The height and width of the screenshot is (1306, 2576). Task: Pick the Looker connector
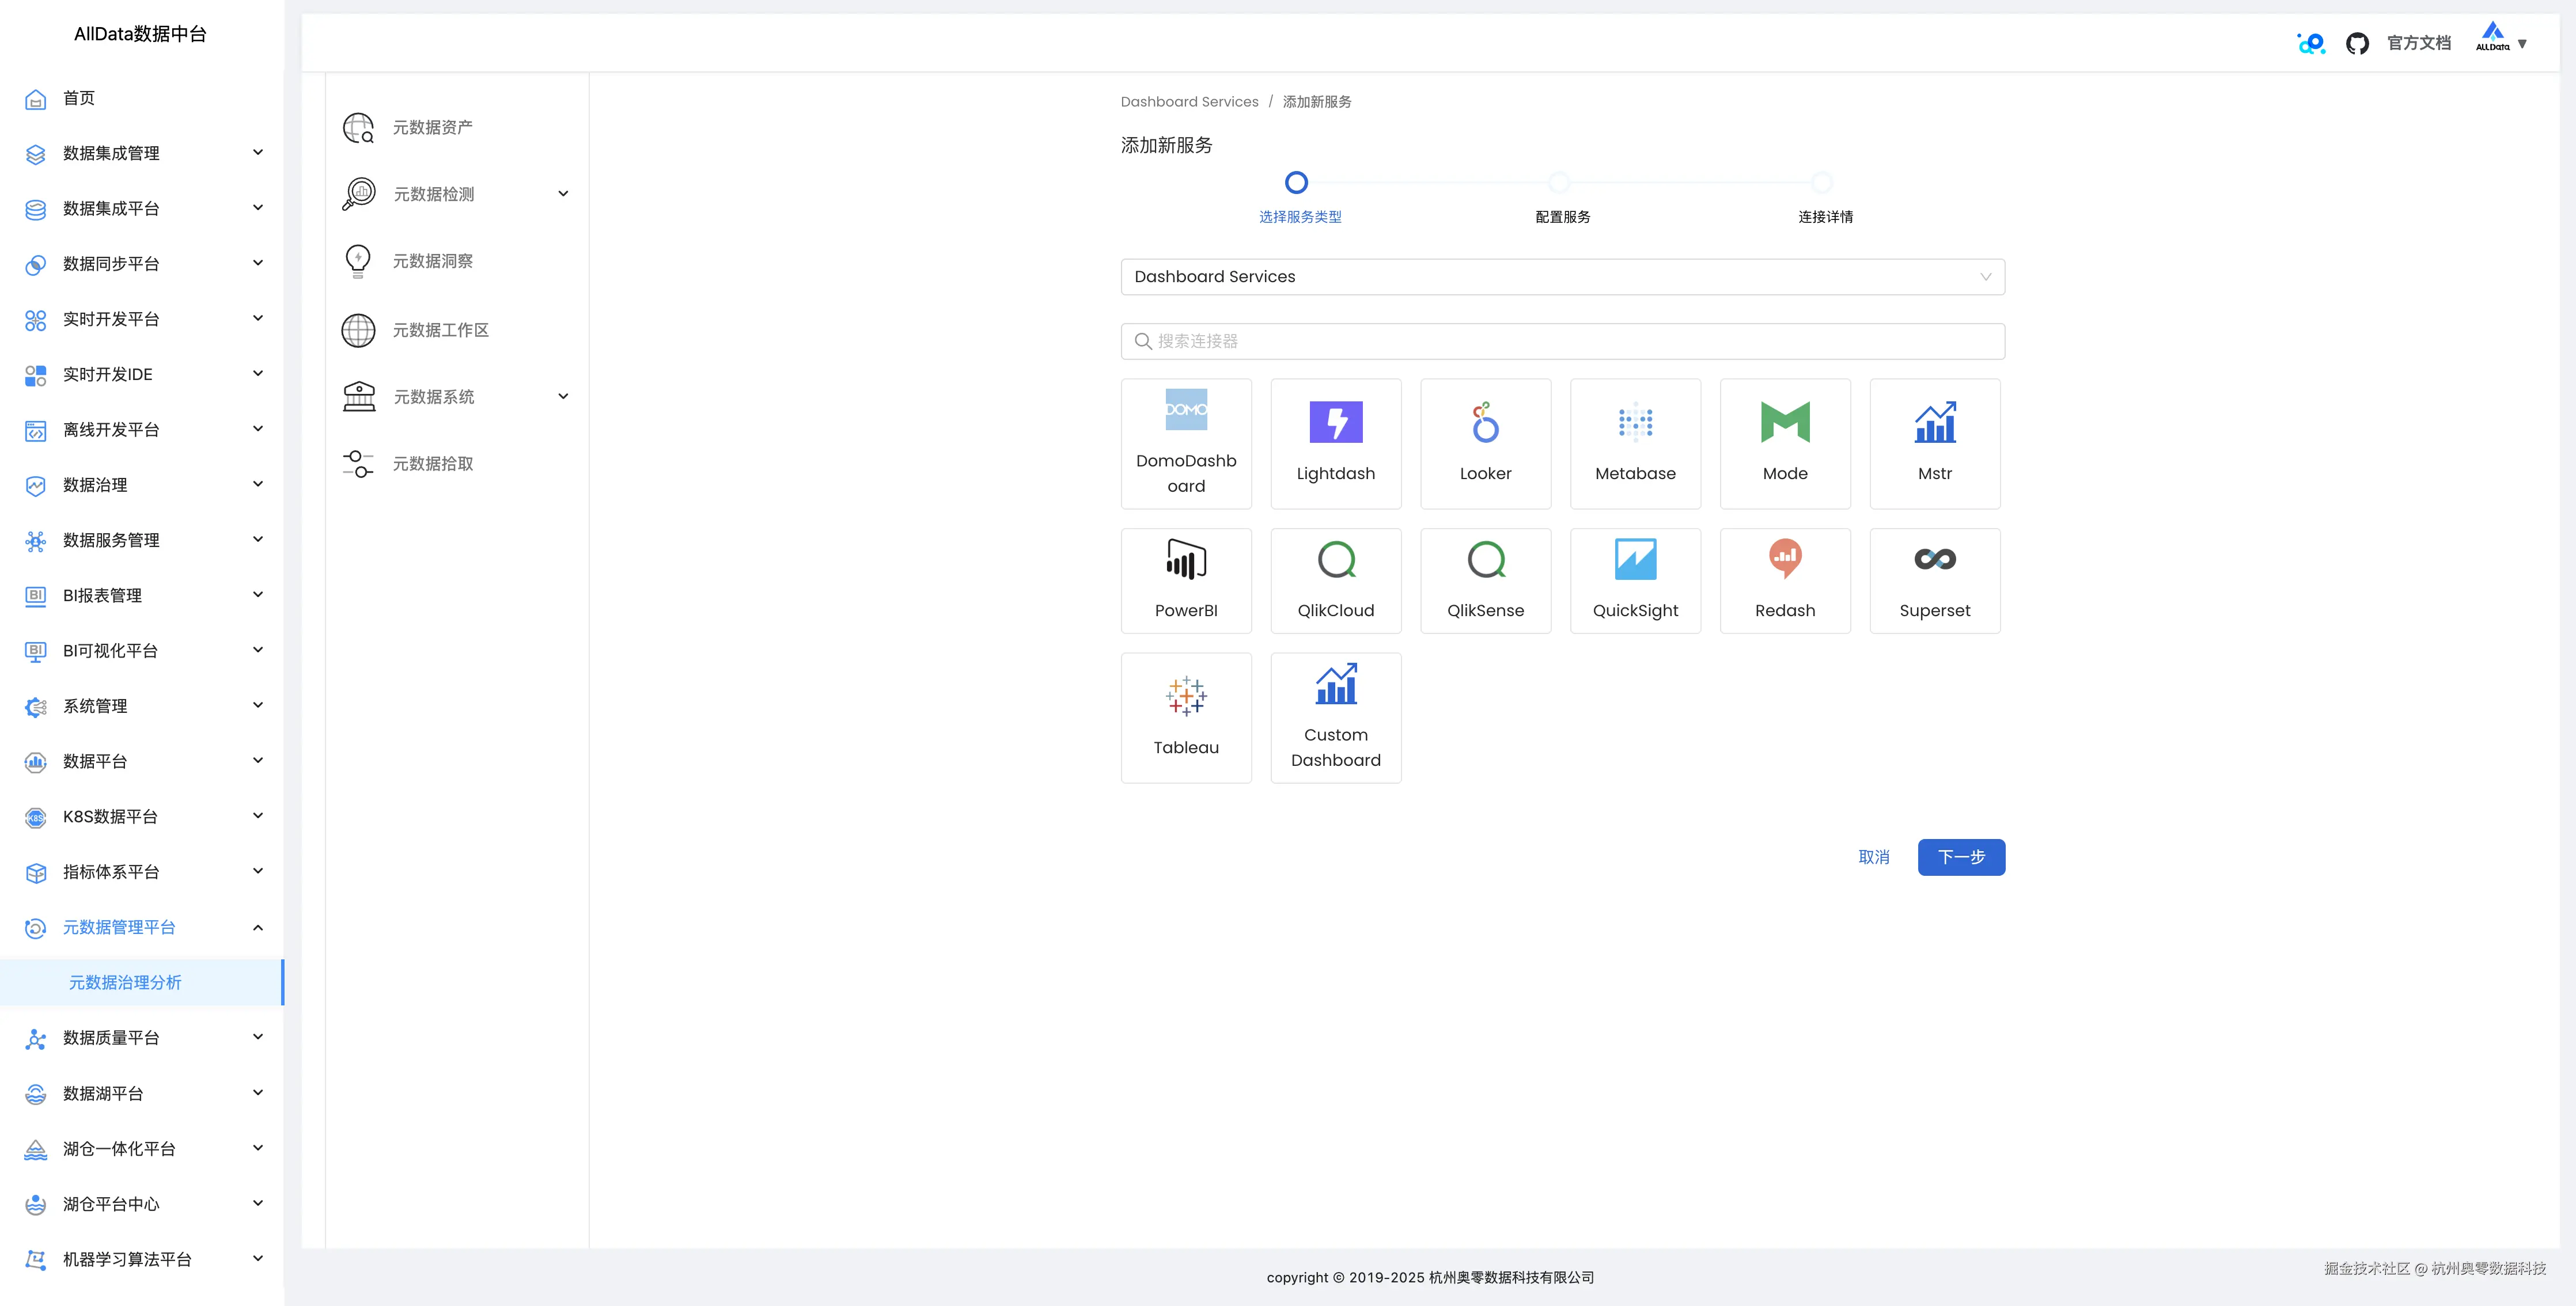click(x=1485, y=443)
